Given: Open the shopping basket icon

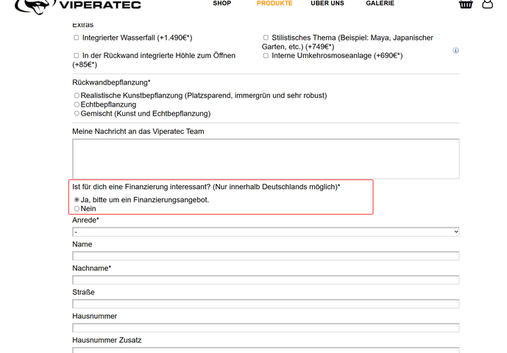Looking at the screenshot, I should [x=465, y=4].
